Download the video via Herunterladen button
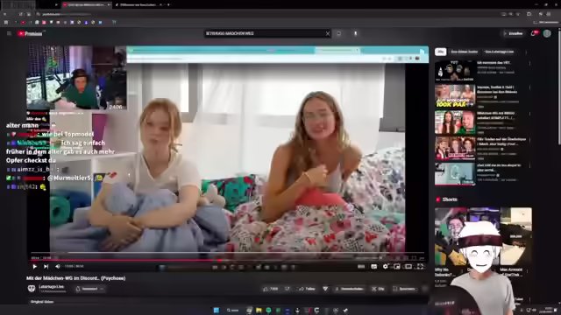Image resolution: width=561 pixels, height=315 pixels. tap(350, 289)
